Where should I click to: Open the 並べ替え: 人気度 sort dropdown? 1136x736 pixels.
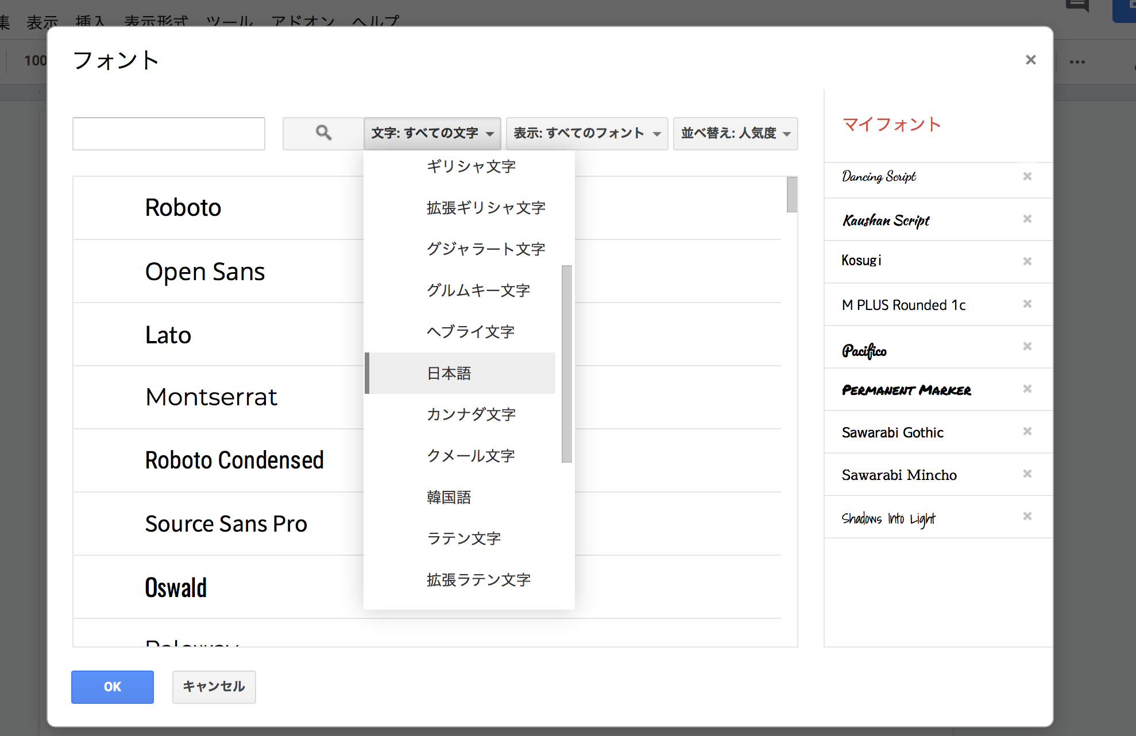736,133
